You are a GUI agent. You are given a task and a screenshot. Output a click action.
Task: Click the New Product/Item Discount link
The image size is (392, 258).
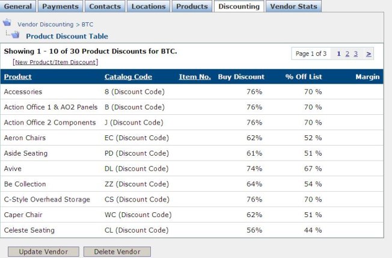55,62
